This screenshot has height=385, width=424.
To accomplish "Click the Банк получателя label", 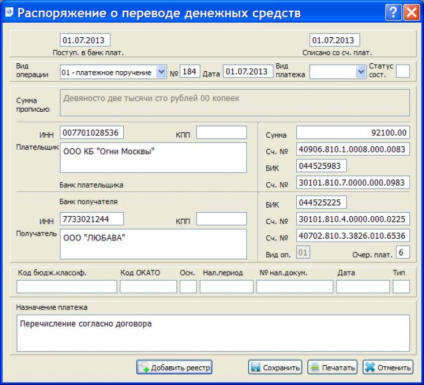I will point(88,202).
